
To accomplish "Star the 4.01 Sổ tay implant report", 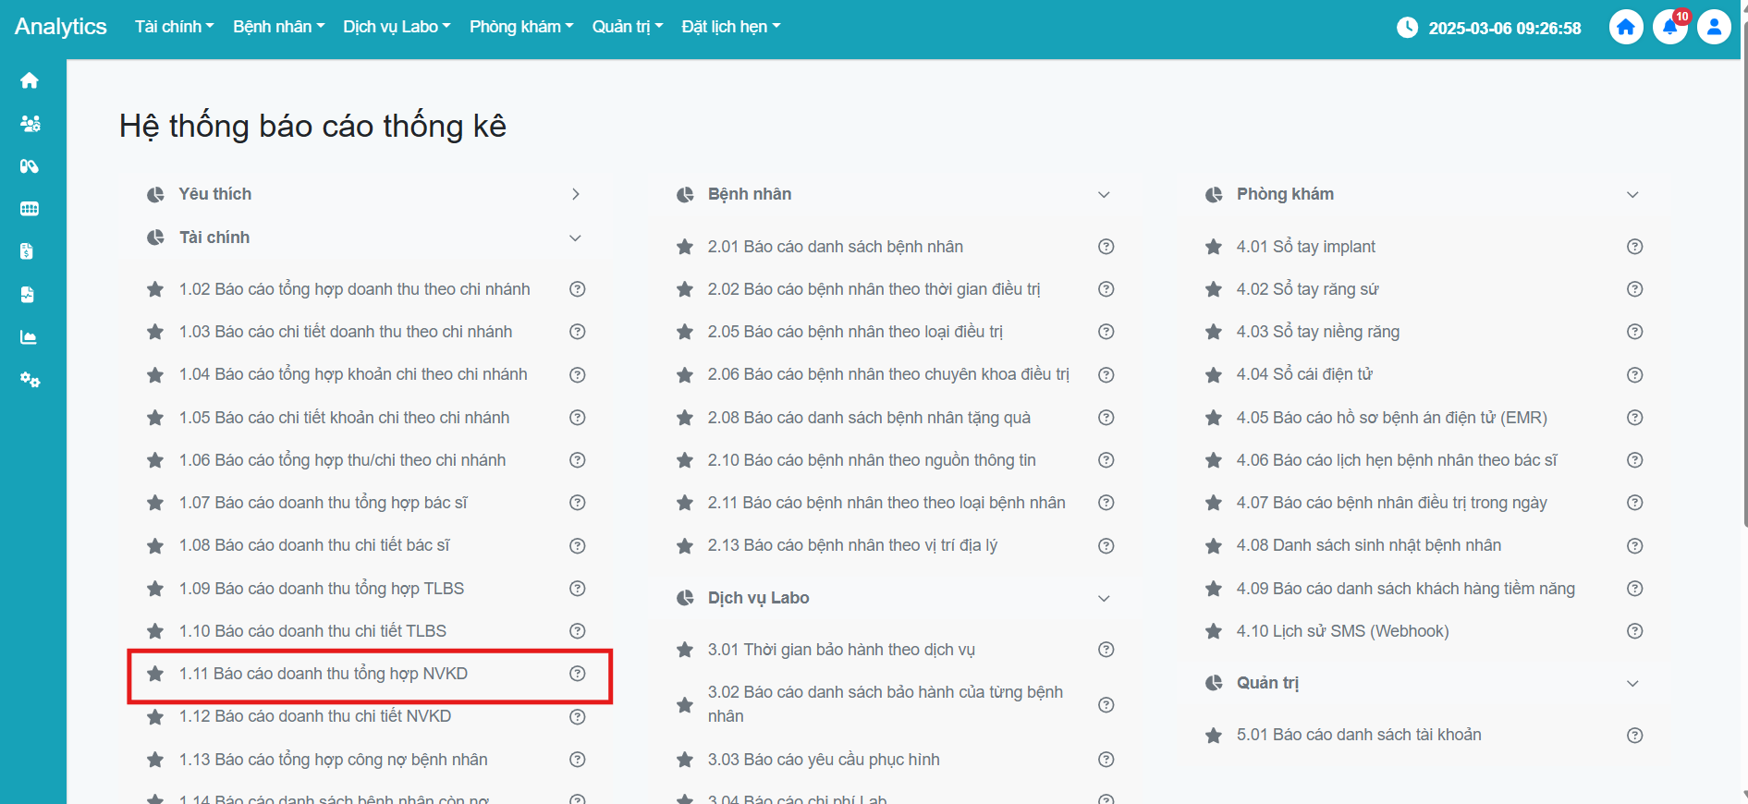I will 1214,247.
